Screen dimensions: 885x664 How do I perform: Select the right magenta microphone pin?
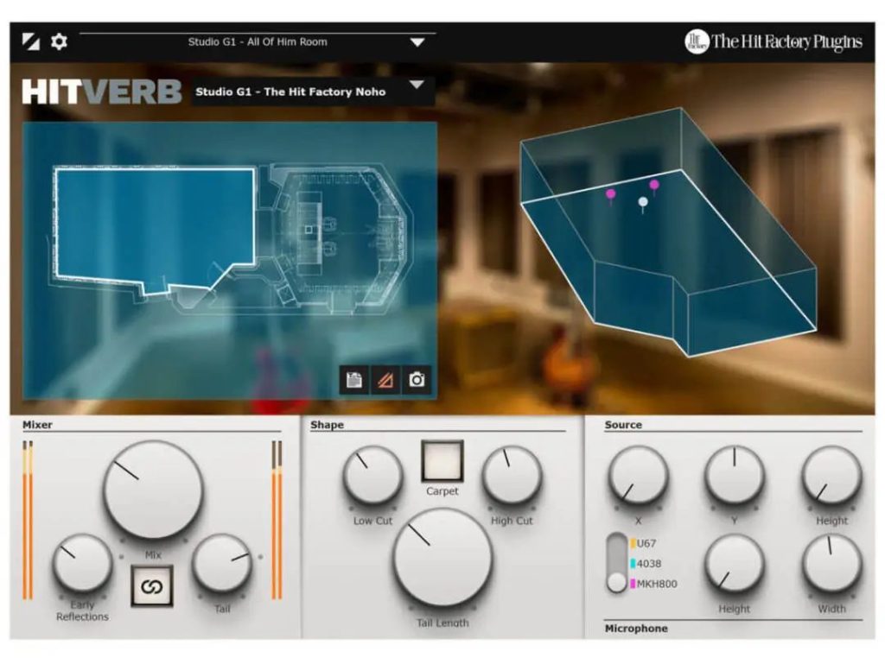coord(654,185)
